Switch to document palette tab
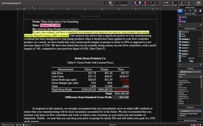The height and width of the screenshot is (126, 203). [200, 11]
